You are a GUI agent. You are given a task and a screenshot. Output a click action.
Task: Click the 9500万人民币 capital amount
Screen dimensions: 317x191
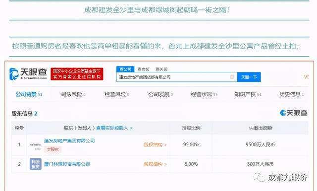[260, 144]
